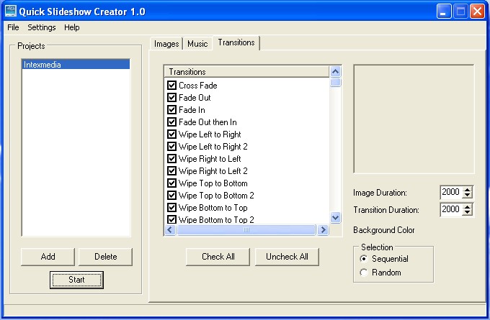The image size is (490, 320).
Task: Decrease the Image Duration value
Action: click(x=467, y=196)
